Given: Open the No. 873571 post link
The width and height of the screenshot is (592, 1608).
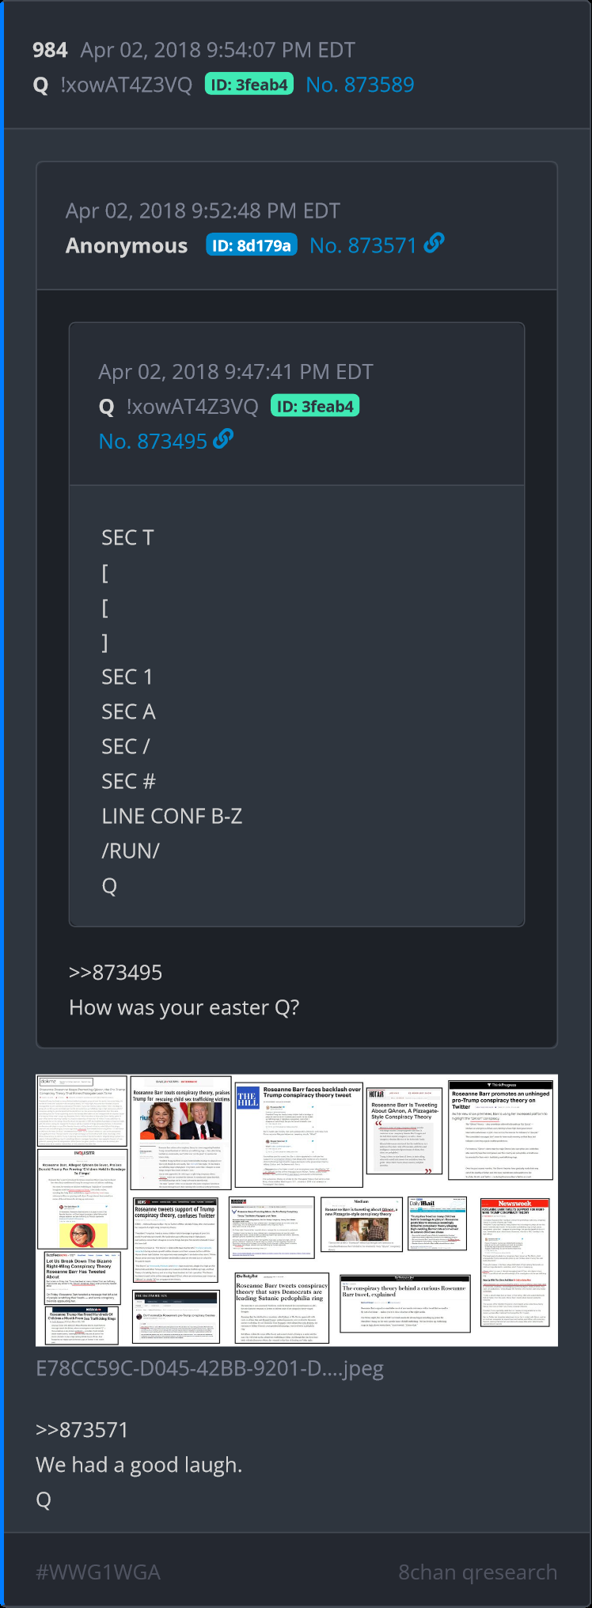Looking at the screenshot, I should point(362,246).
